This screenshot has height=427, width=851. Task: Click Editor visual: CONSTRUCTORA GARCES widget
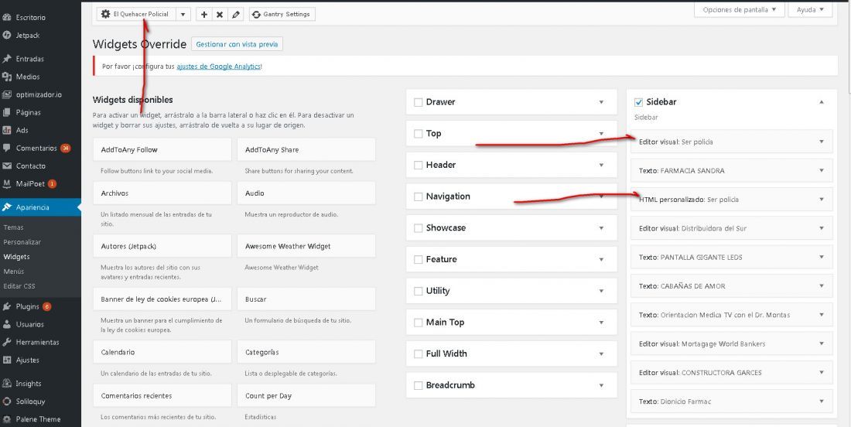[732, 373]
